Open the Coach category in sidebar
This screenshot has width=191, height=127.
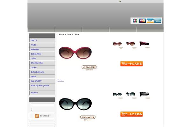(x=34, y=67)
